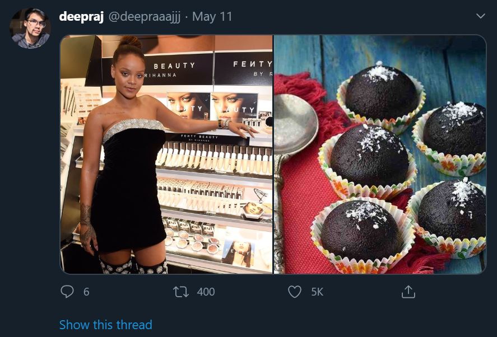Like the tweet with the heart icon

click(x=295, y=292)
